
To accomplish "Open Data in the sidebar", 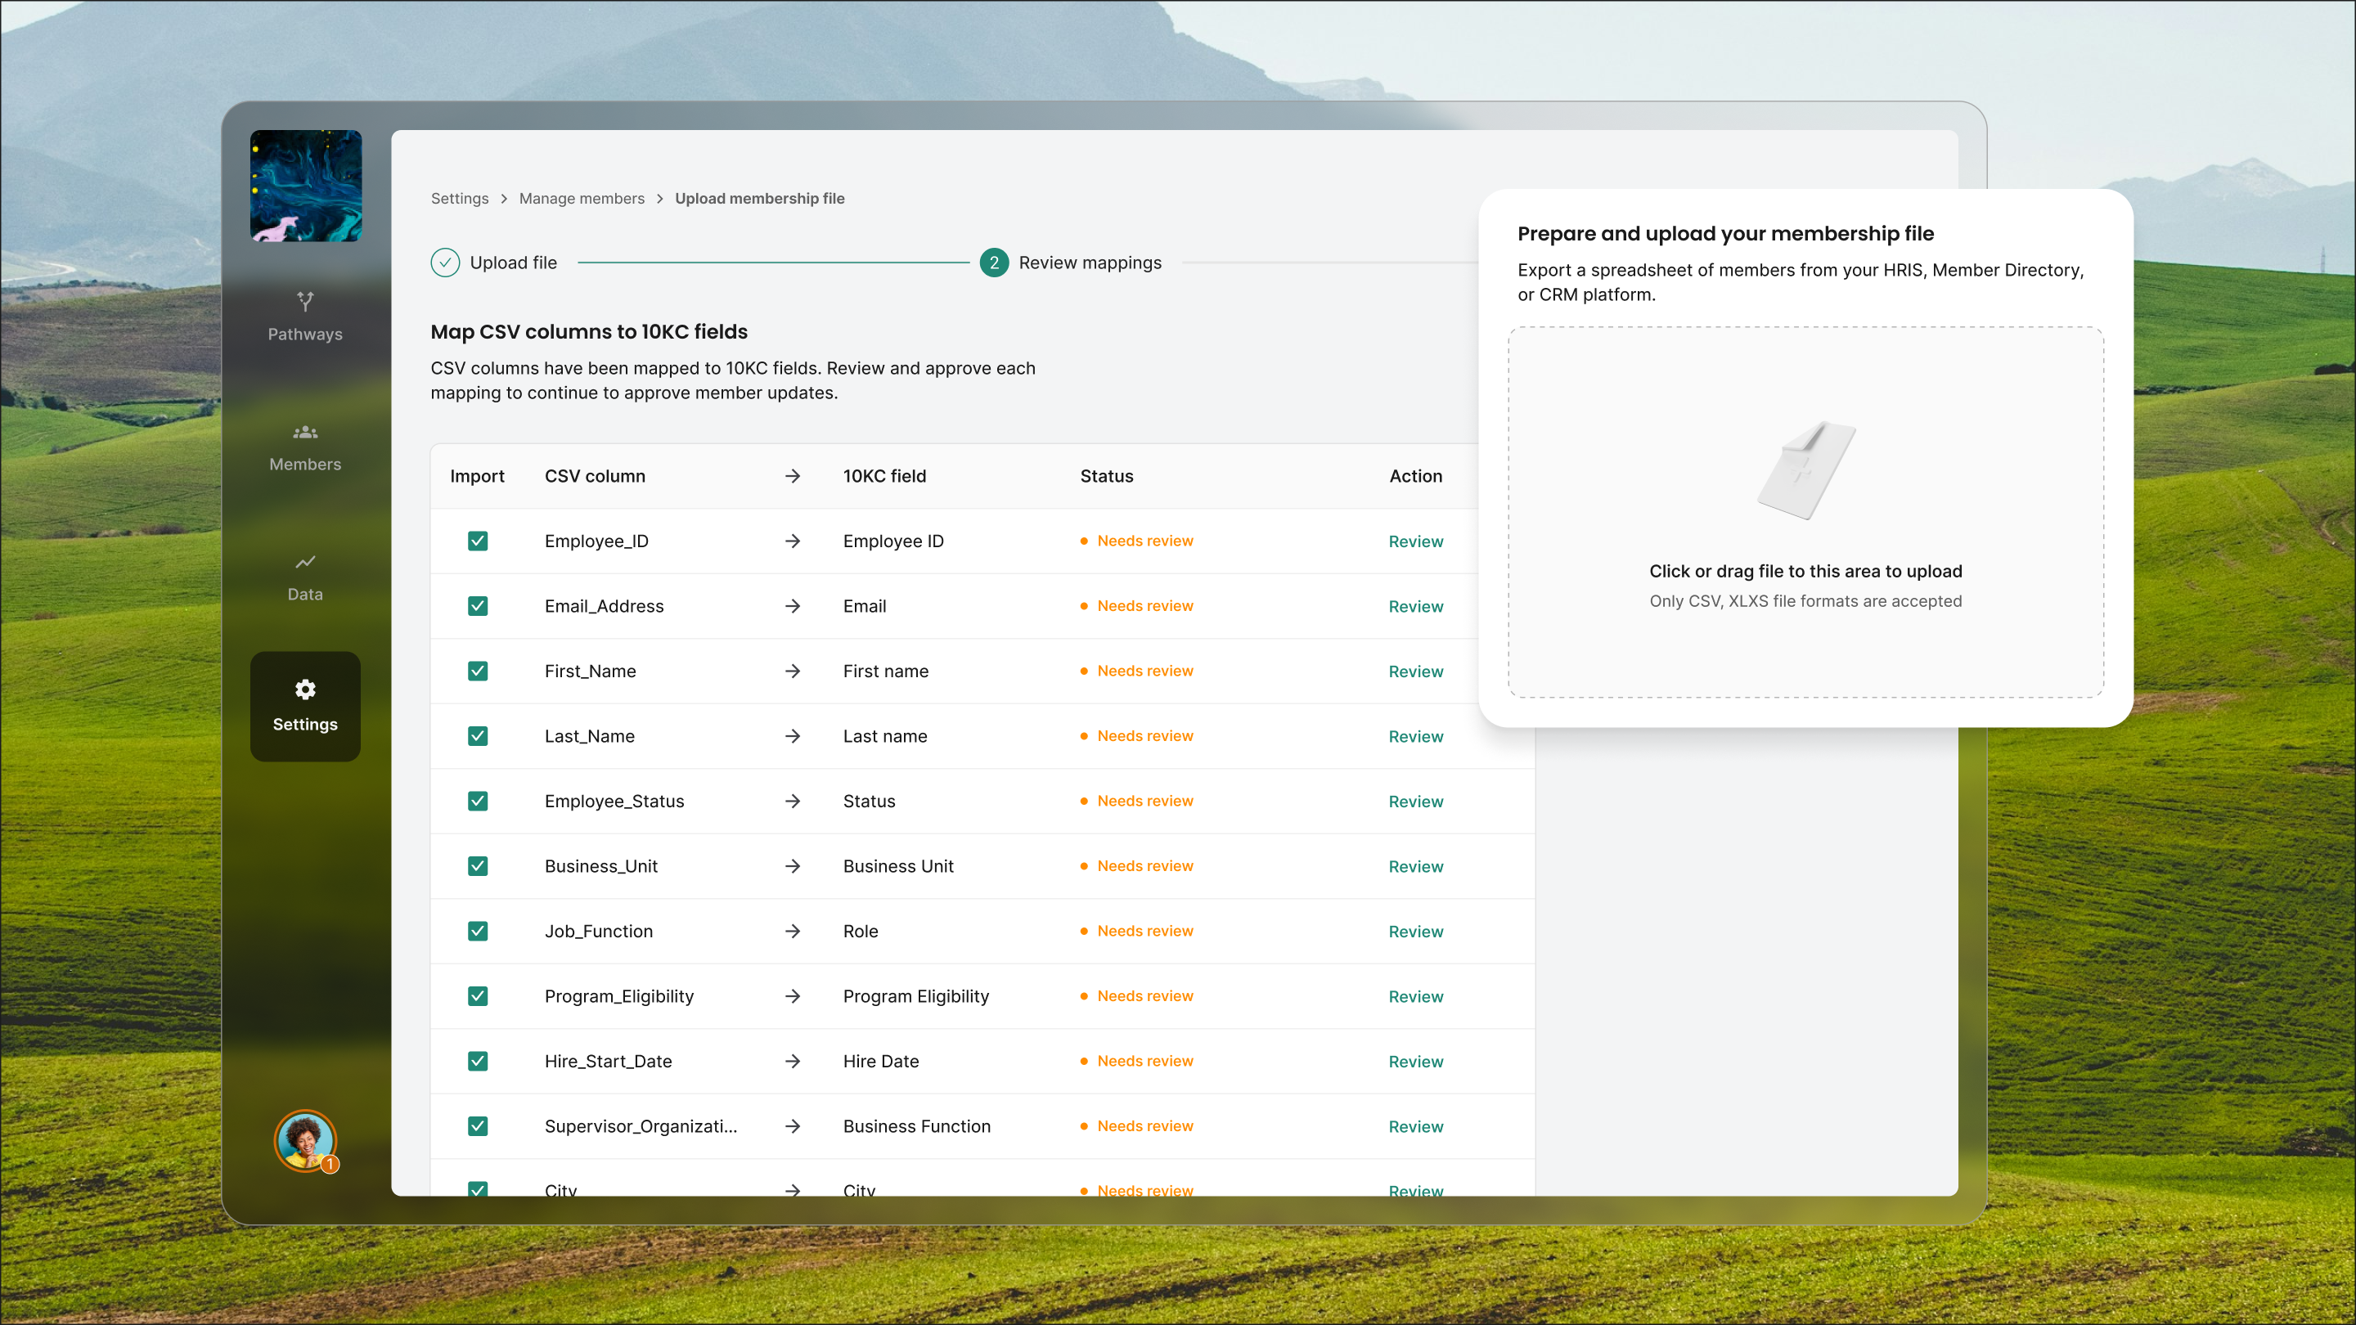I will pos(305,594).
